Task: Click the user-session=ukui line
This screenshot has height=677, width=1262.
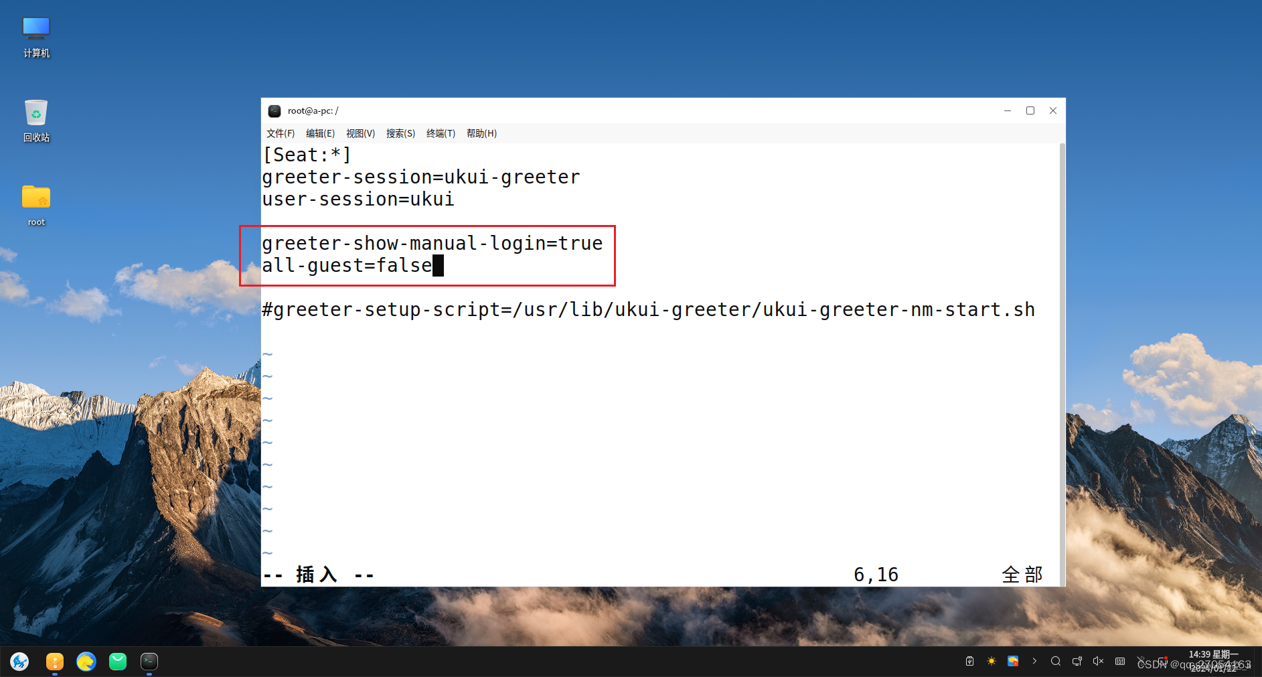Action: pyautogui.click(x=358, y=199)
